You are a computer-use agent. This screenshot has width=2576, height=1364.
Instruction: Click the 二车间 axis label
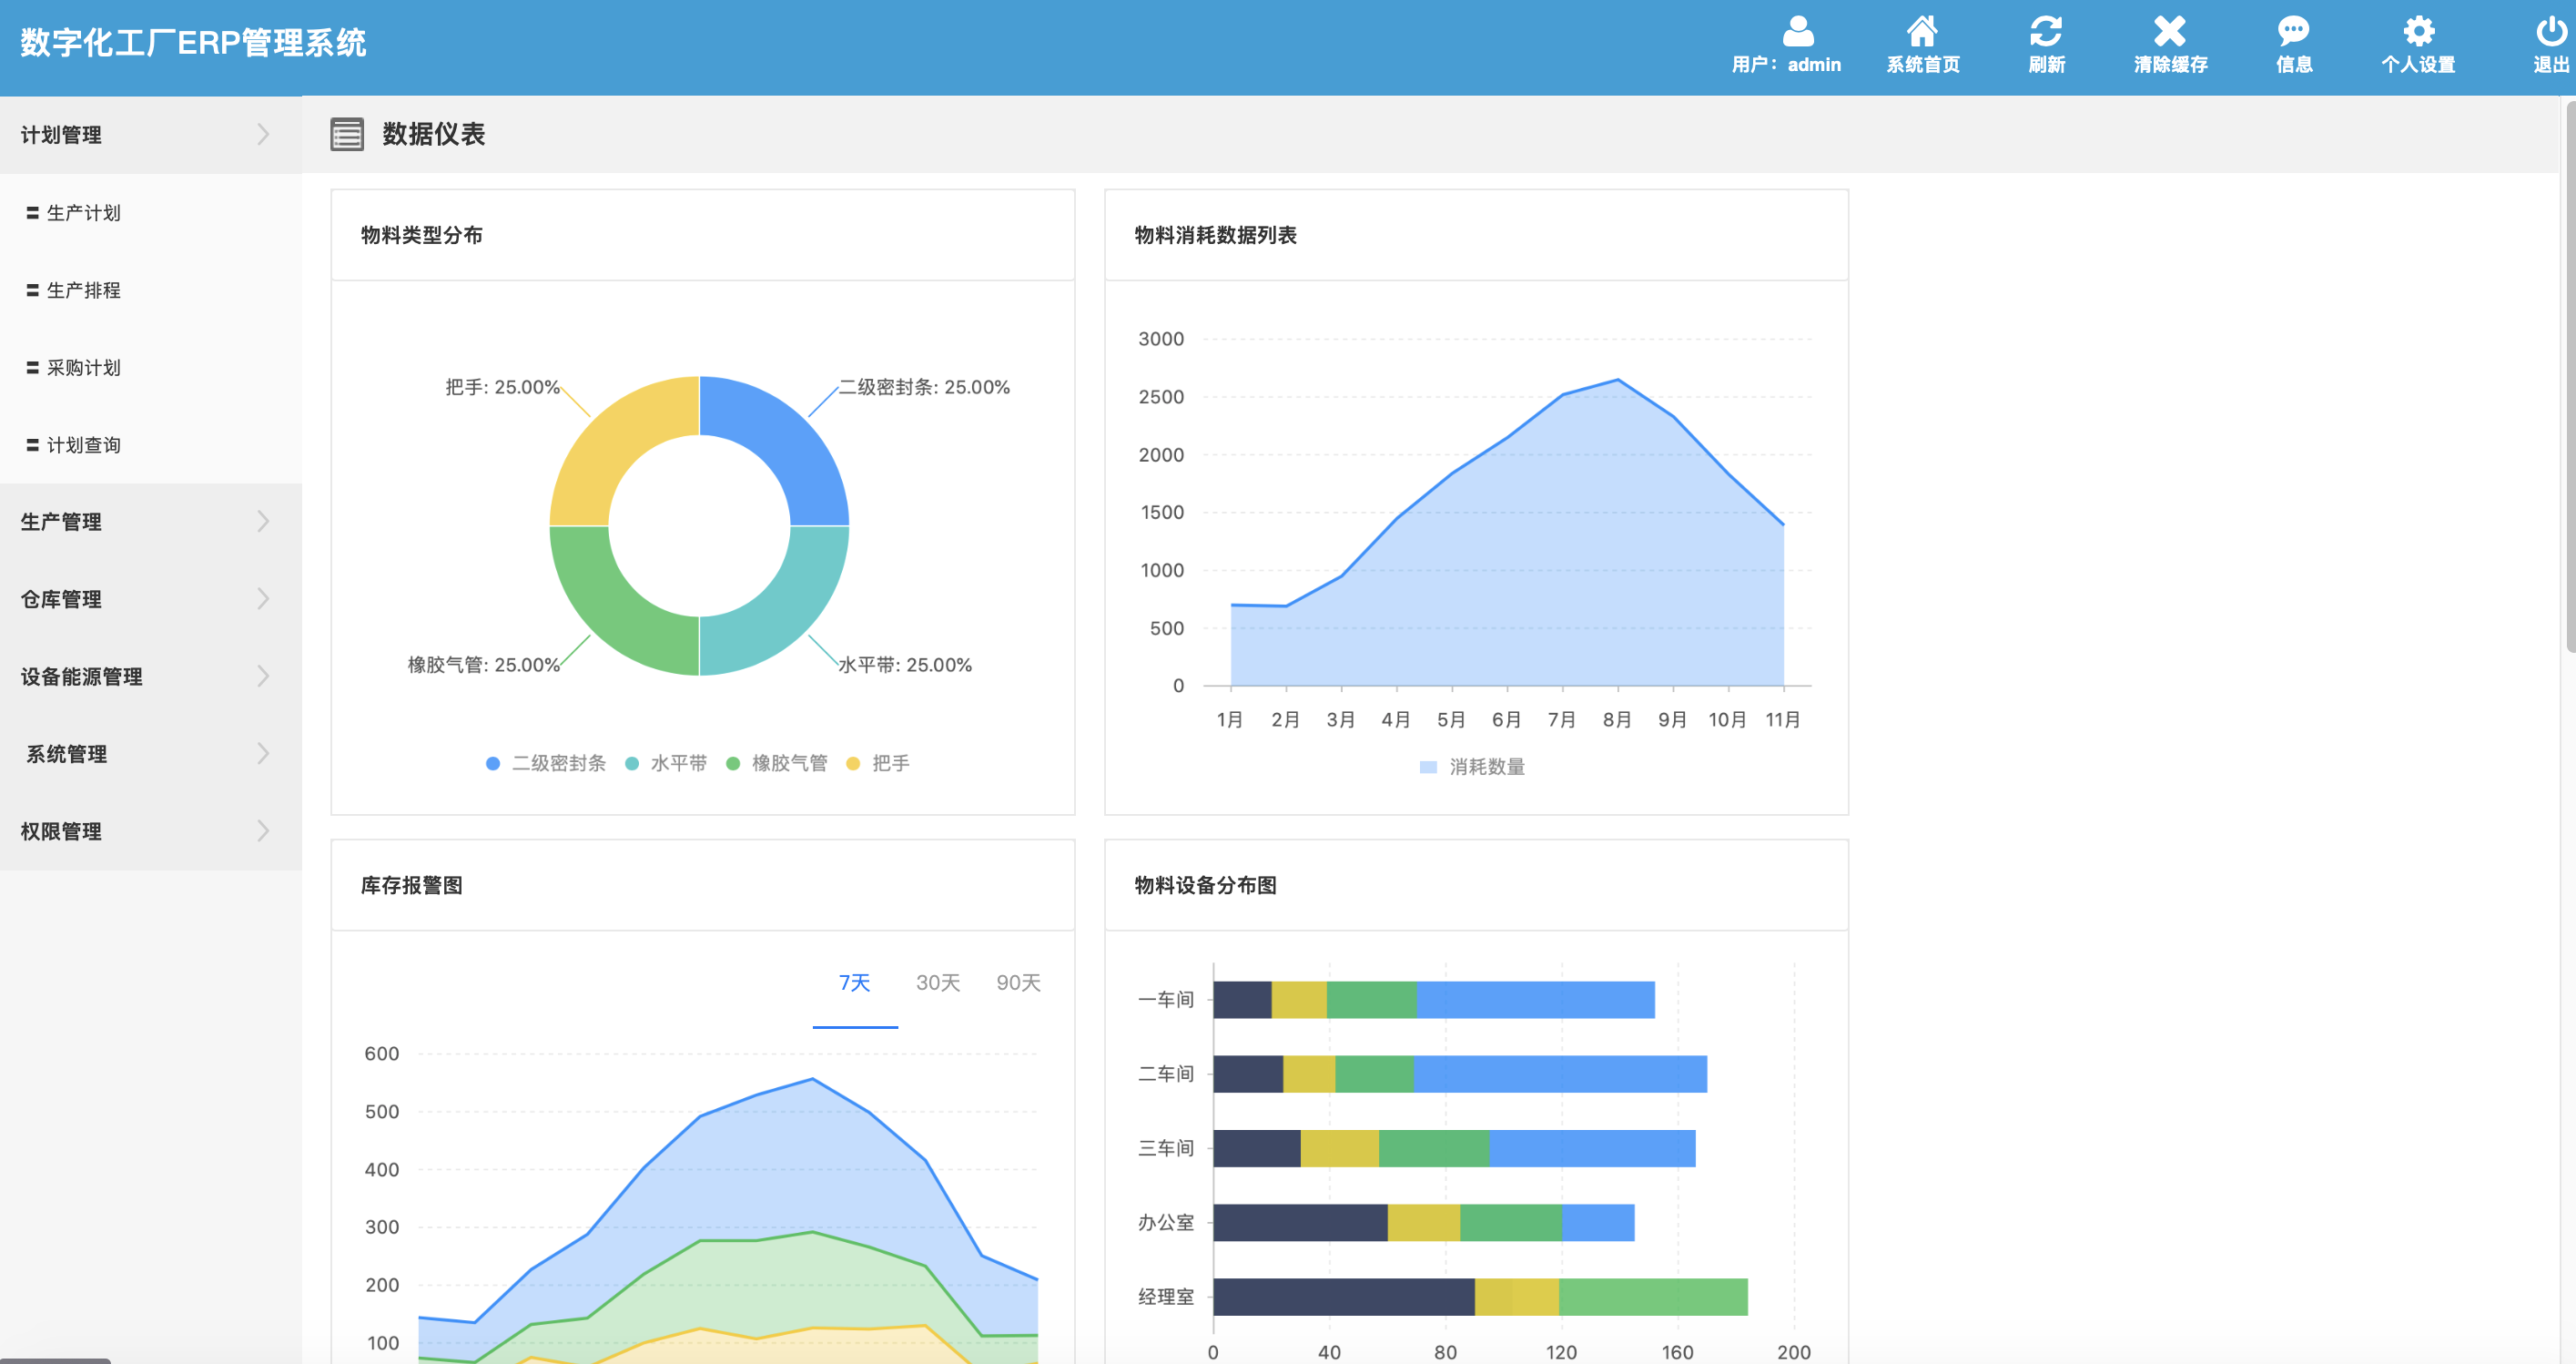[1165, 1074]
